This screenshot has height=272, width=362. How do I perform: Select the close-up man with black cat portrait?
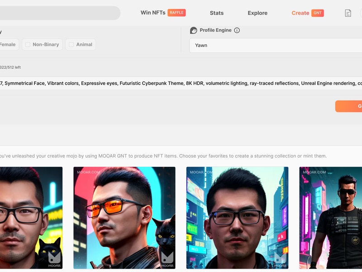pos(31,218)
